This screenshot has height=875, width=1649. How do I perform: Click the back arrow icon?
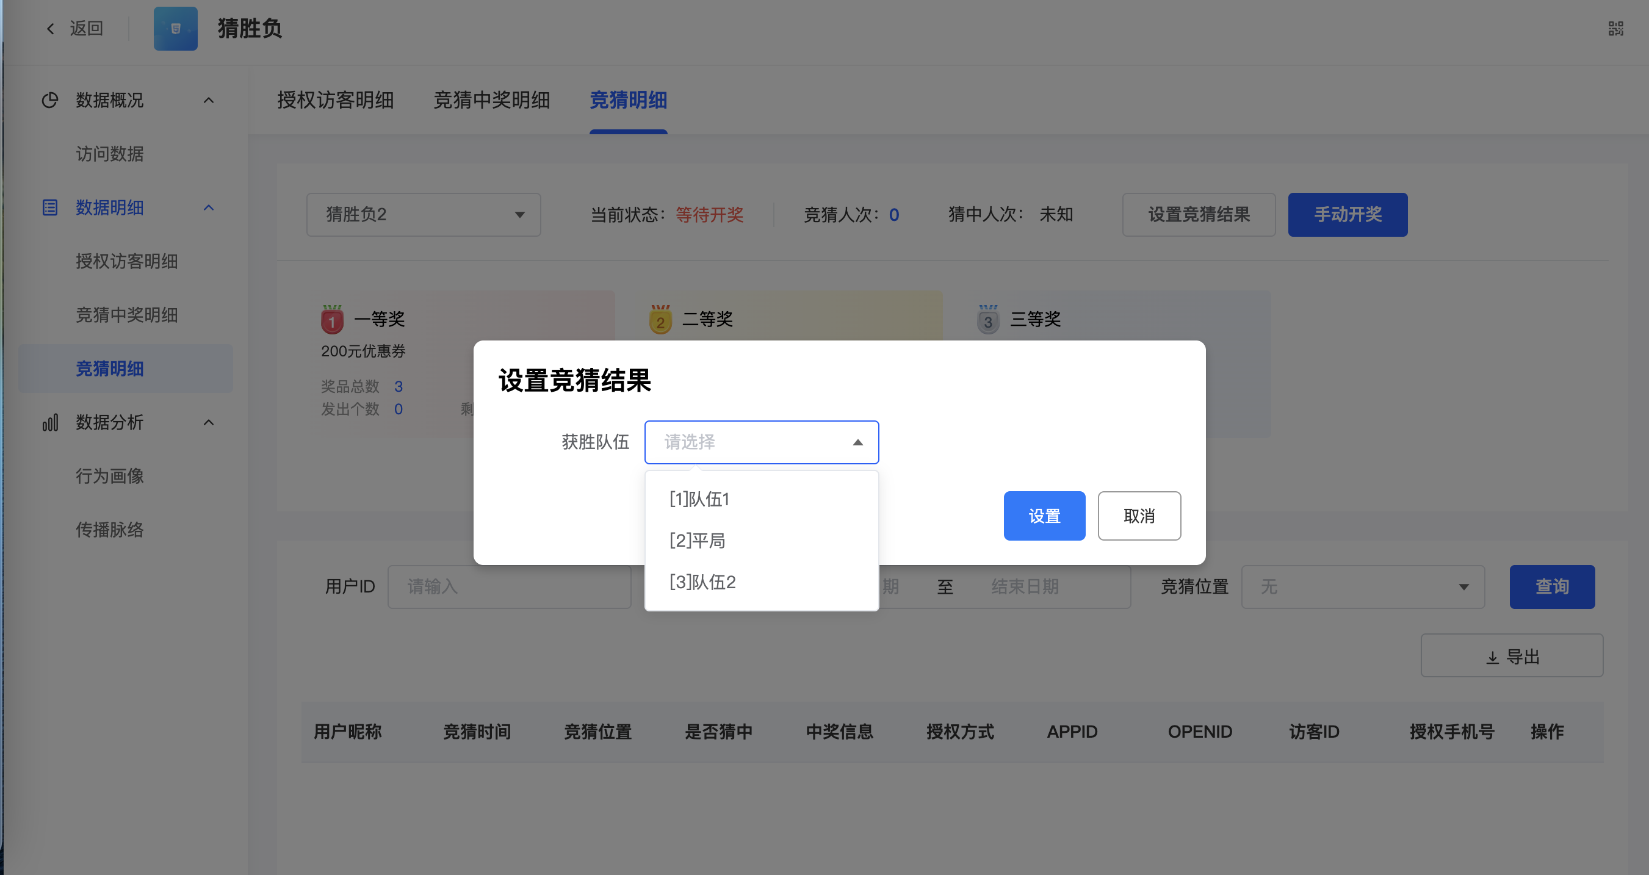pyautogui.click(x=51, y=29)
